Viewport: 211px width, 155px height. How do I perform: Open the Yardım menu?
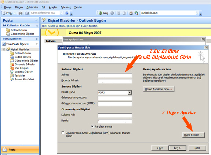78,7
